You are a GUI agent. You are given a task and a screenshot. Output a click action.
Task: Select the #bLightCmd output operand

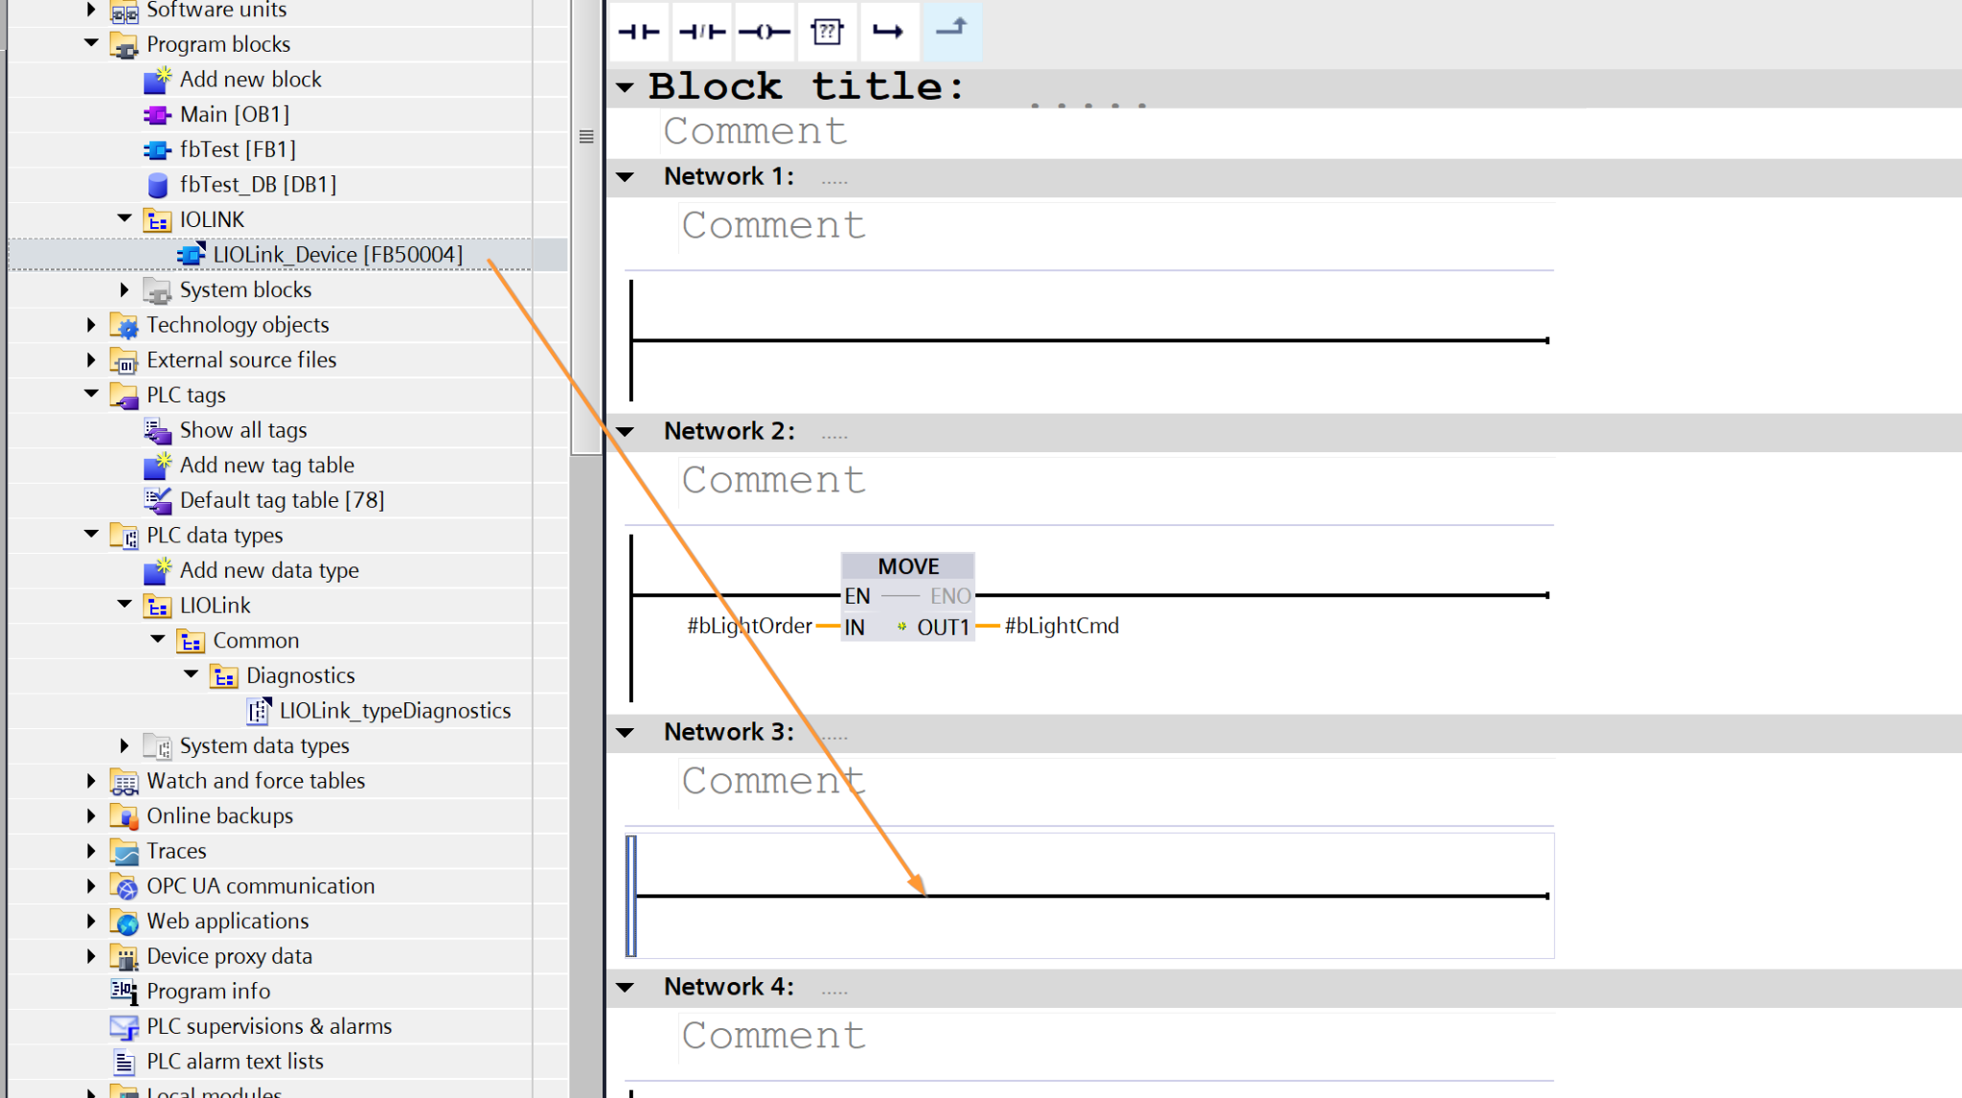tap(1061, 627)
